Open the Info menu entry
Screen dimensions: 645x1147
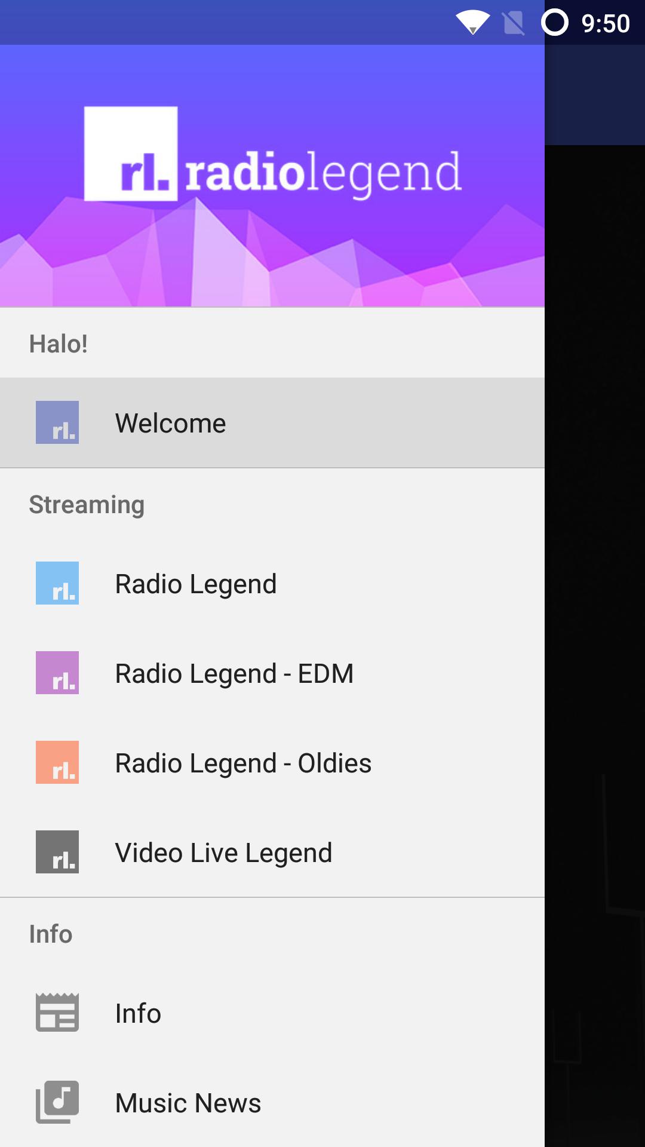(272, 1013)
